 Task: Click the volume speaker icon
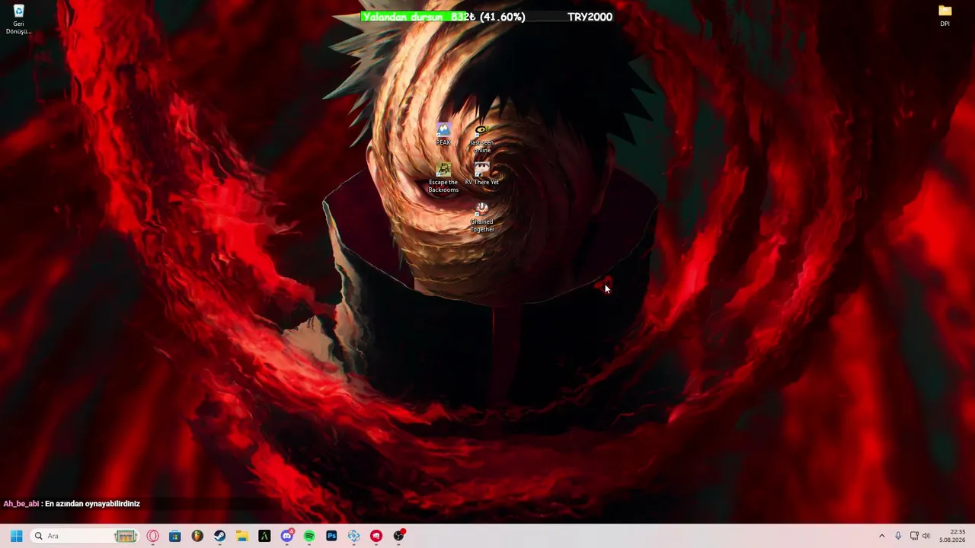tap(926, 536)
